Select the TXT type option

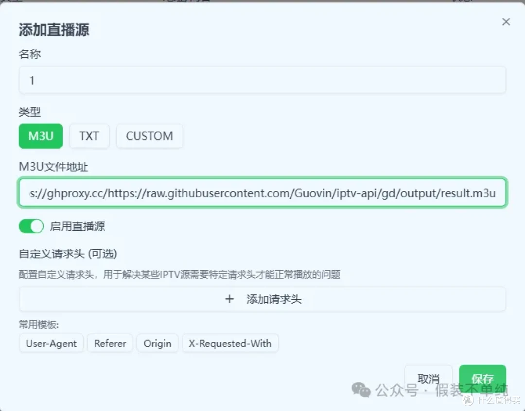click(89, 136)
